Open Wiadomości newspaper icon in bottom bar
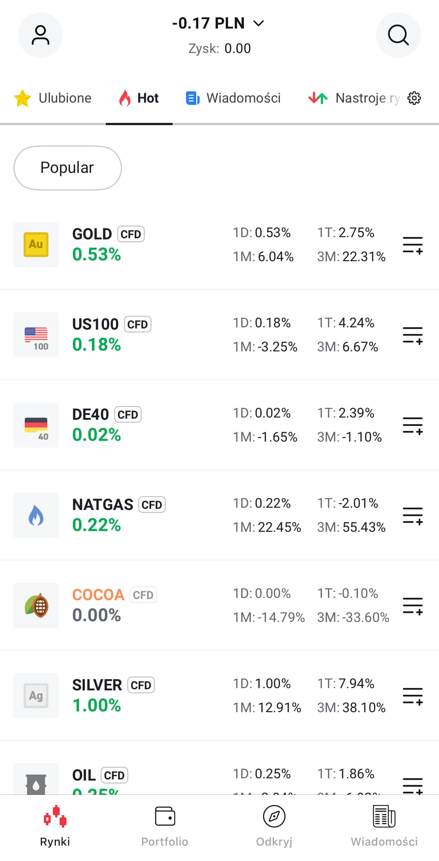Viewport: 439px width, 861px height. point(384,816)
